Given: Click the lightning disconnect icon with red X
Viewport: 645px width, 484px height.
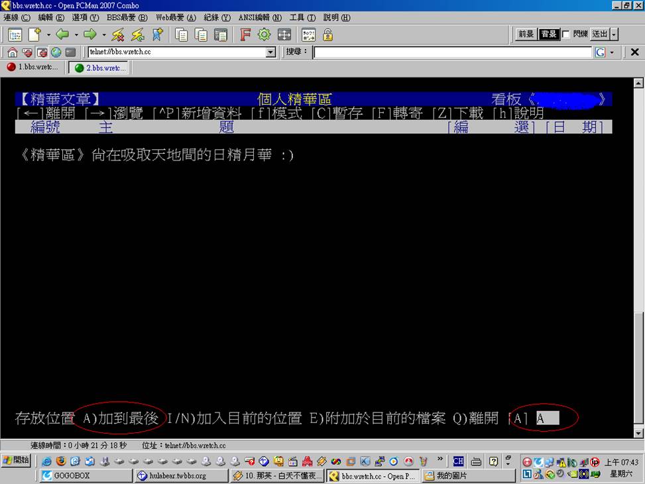Looking at the screenshot, I should point(118,34).
